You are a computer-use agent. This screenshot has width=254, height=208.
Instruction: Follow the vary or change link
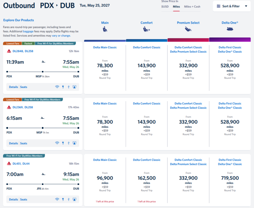click(61, 36)
